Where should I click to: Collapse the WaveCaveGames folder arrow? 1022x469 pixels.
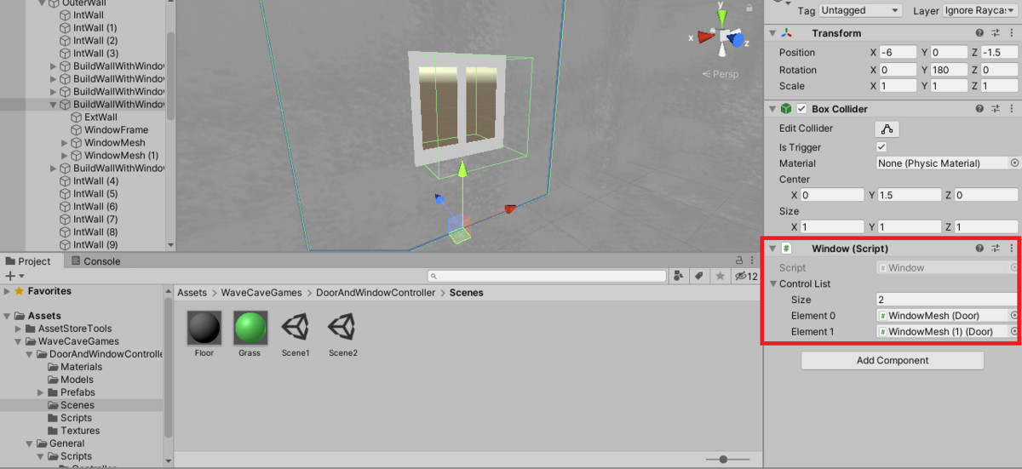click(19, 341)
